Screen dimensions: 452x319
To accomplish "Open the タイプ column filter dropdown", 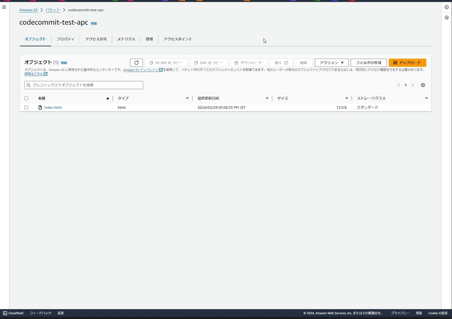I will 187,98.
